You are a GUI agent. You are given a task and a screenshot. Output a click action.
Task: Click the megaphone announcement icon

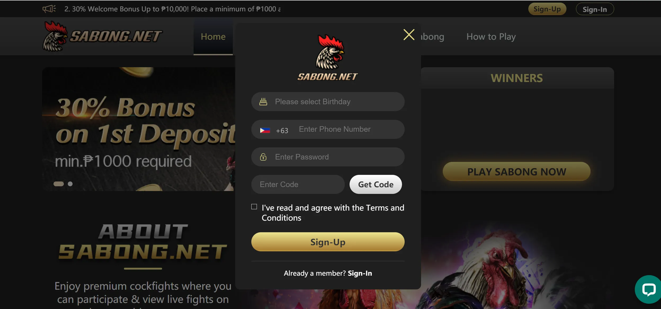pos(48,8)
